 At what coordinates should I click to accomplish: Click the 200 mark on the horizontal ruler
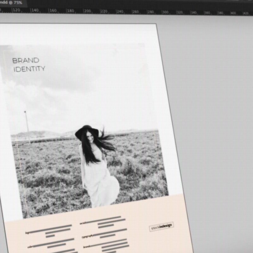88,11
